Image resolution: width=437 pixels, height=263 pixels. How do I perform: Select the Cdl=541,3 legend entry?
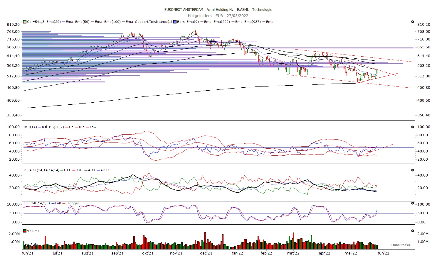(x=36, y=22)
